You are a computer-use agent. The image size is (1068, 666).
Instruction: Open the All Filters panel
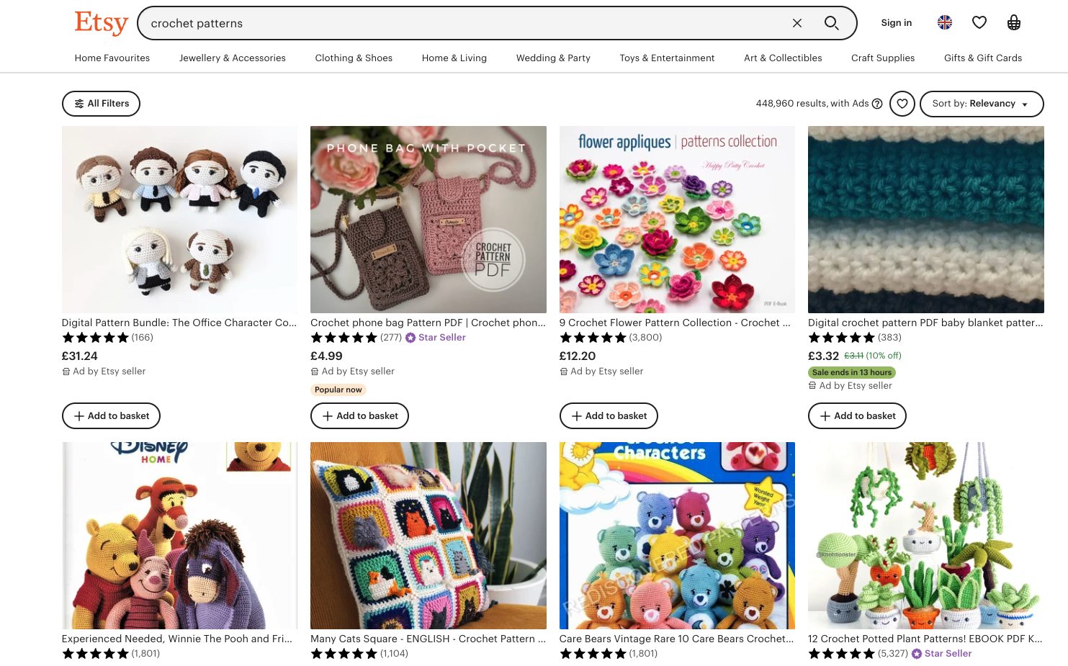click(x=101, y=104)
